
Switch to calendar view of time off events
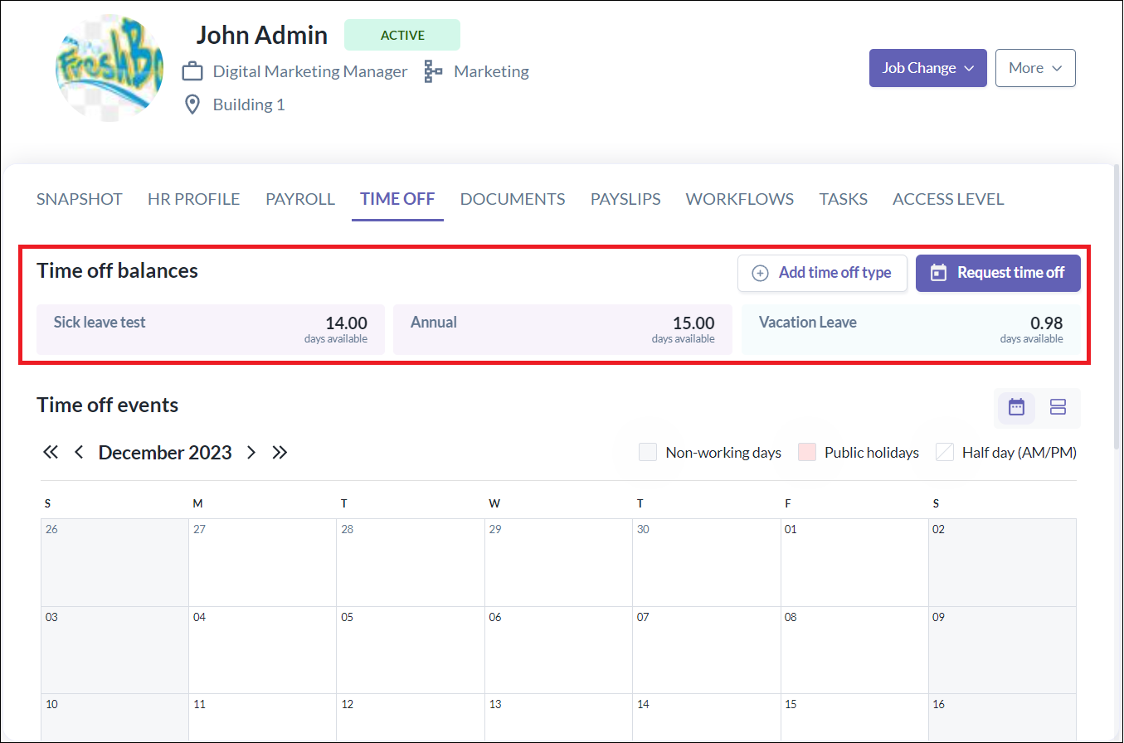coord(1016,407)
